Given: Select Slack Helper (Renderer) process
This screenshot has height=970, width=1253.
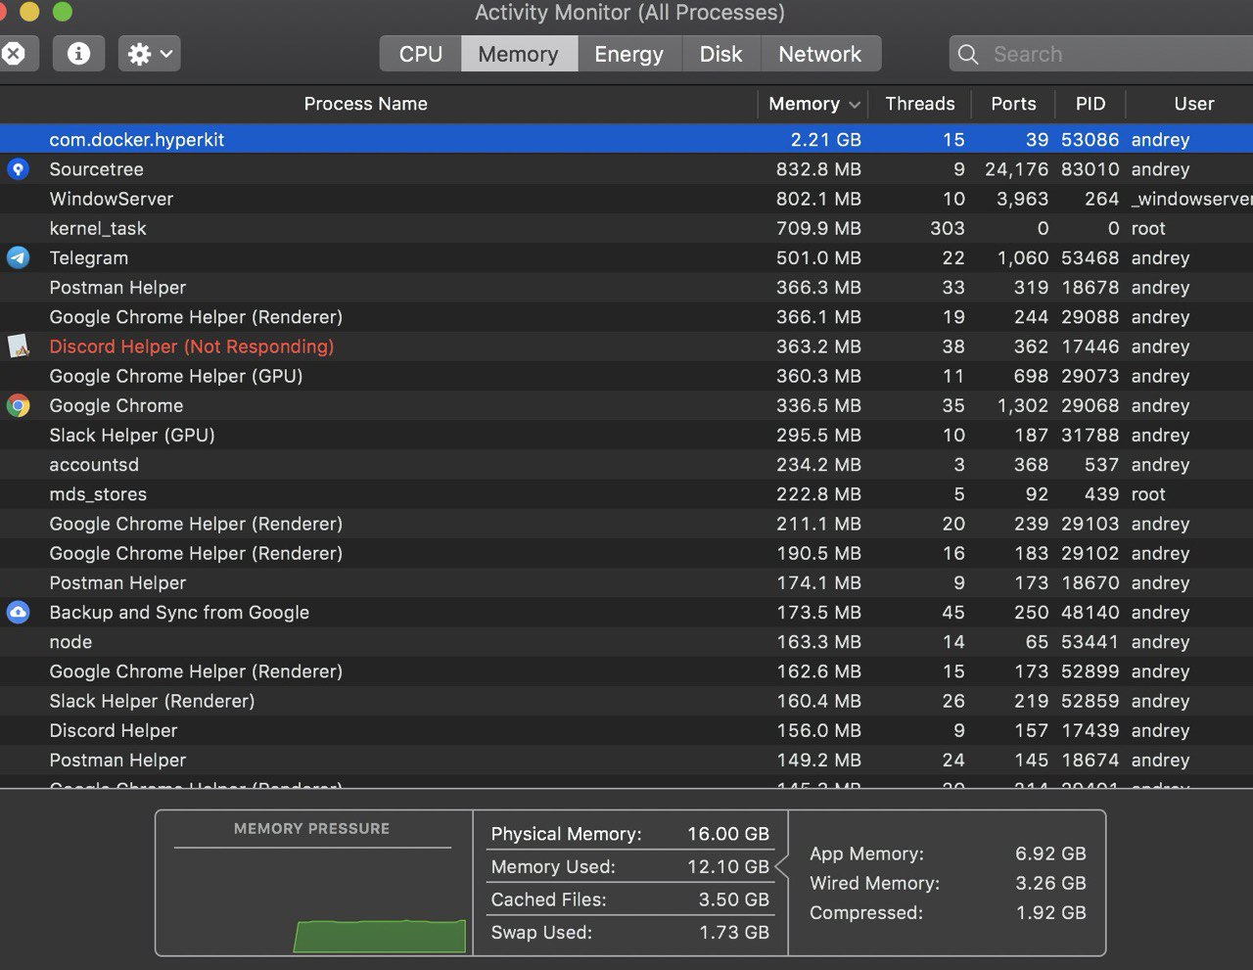Looking at the screenshot, I should 152,701.
